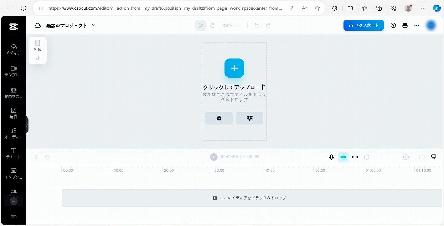The width and height of the screenshot is (444, 226).
Task: Click the help question mark icon
Action: [x=393, y=25]
